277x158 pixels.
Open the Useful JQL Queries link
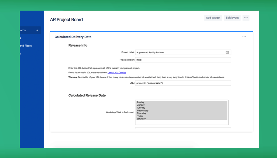pyautogui.click(x=117, y=73)
